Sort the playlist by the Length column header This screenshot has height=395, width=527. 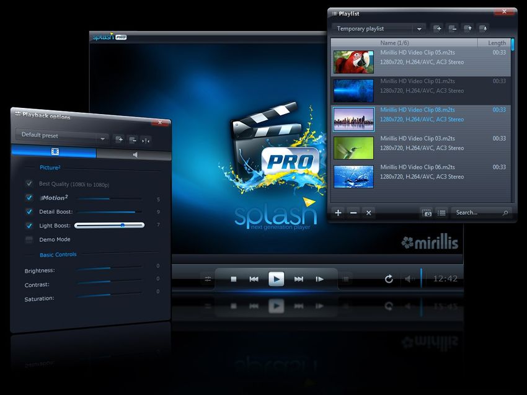tap(494, 43)
